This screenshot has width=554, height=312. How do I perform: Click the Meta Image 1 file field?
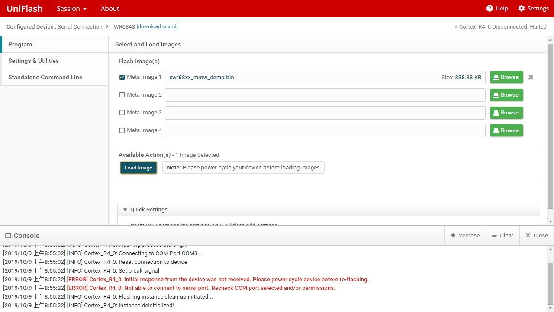tap(325, 77)
